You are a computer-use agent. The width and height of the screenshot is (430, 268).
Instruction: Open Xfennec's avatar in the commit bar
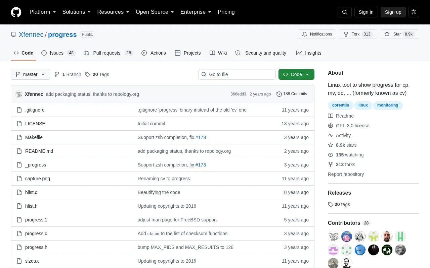coord(19,94)
